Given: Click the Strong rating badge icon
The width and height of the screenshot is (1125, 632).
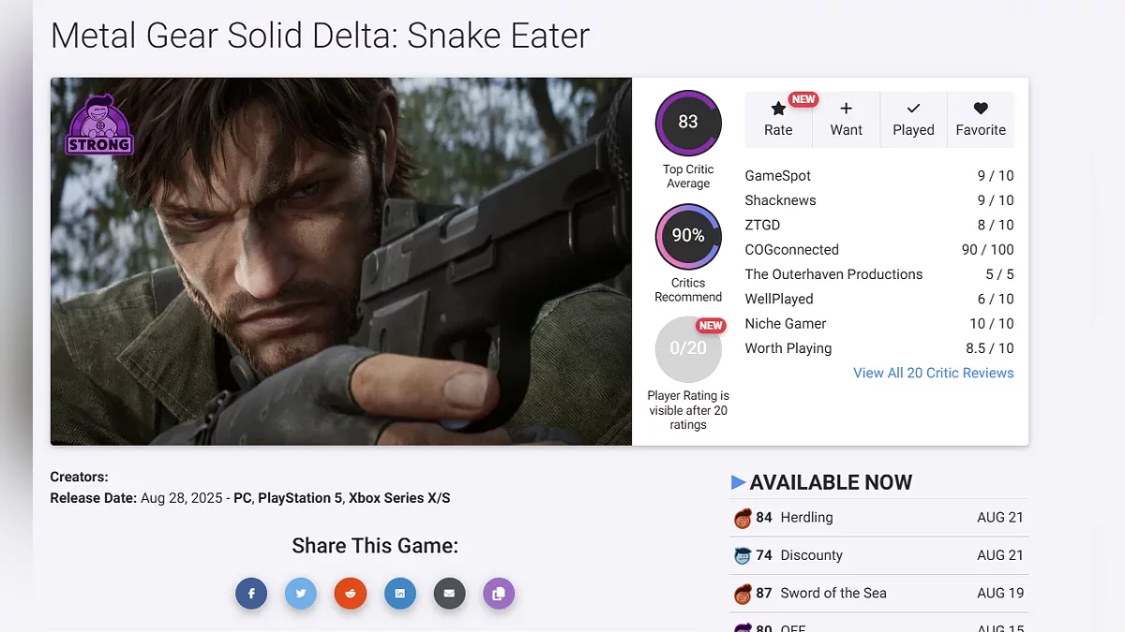Looking at the screenshot, I should click(x=99, y=125).
